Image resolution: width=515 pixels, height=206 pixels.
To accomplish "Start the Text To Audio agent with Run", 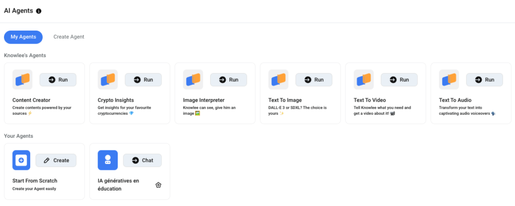I will click(x=484, y=80).
